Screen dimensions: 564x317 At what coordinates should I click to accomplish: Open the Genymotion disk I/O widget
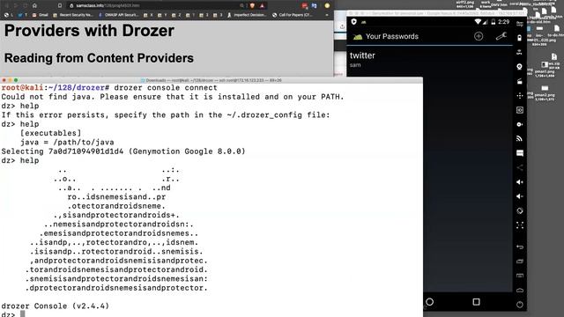(x=519, y=124)
